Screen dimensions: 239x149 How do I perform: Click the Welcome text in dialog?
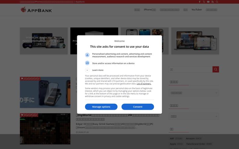coord(119,41)
